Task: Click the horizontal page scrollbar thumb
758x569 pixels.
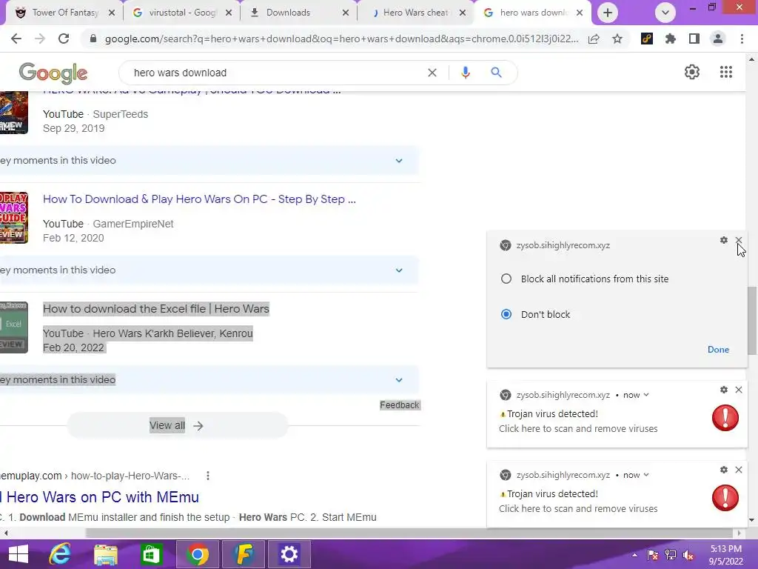Action: 409,533
